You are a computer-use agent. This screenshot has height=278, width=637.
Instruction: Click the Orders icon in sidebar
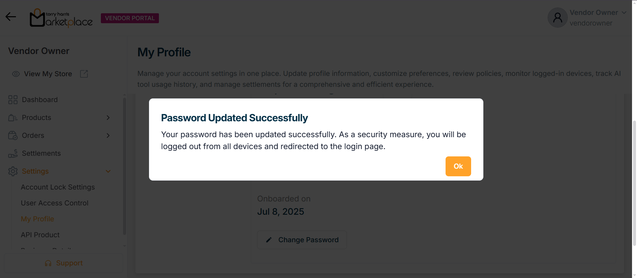coord(13,136)
